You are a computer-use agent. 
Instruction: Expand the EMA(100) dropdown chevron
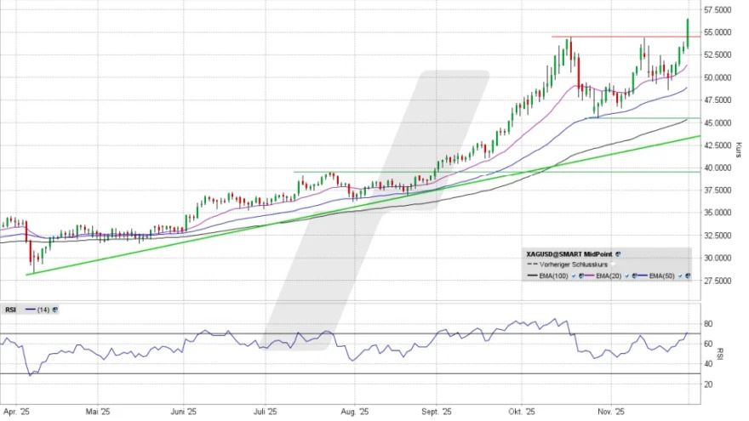tap(573, 276)
